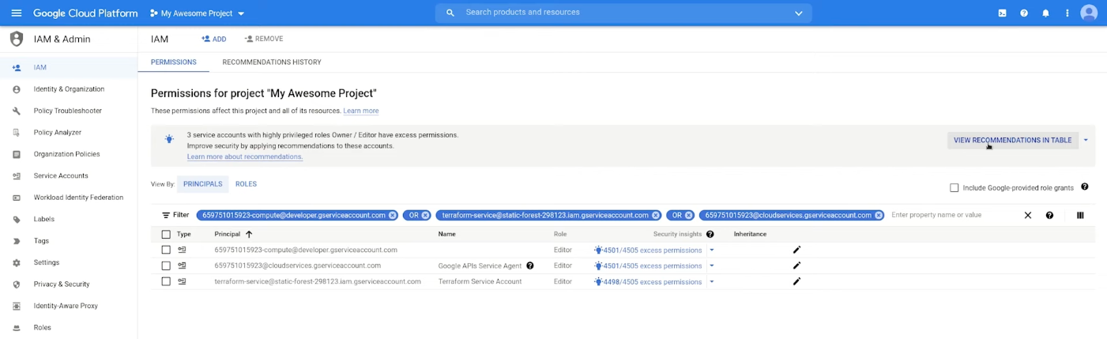Viewport: 1107px width, 339px height.
Task: Open Organization Policies in sidebar
Action: click(x=66, y=154)
